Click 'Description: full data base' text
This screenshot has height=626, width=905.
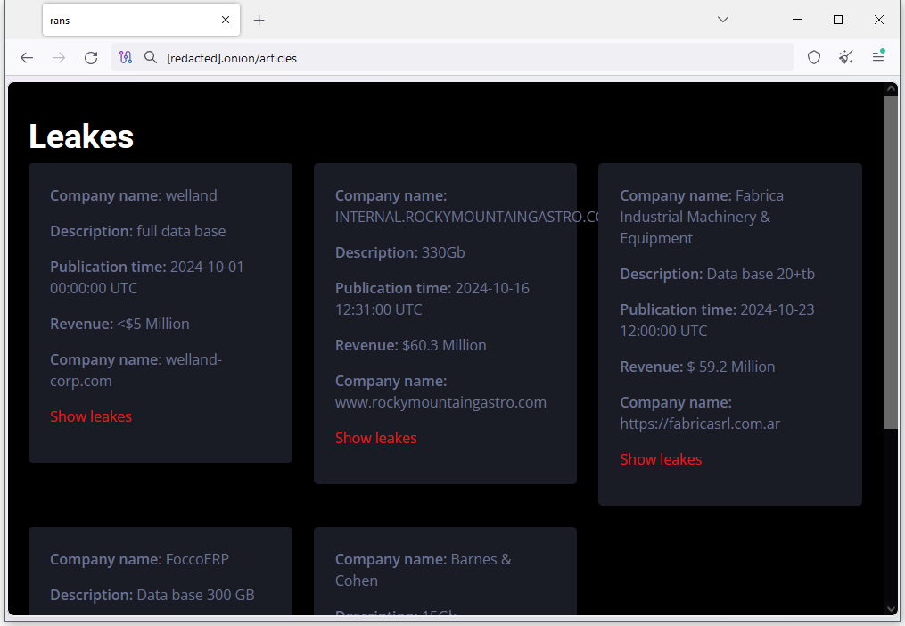138,231
